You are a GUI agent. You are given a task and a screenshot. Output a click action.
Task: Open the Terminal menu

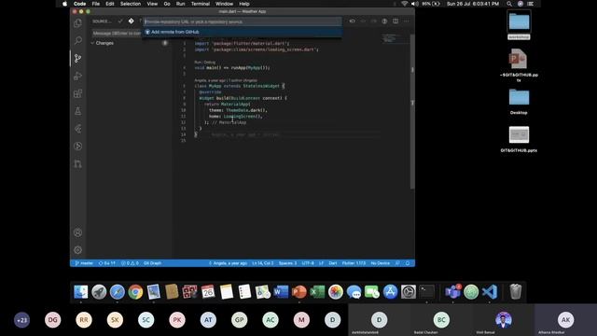201,4
